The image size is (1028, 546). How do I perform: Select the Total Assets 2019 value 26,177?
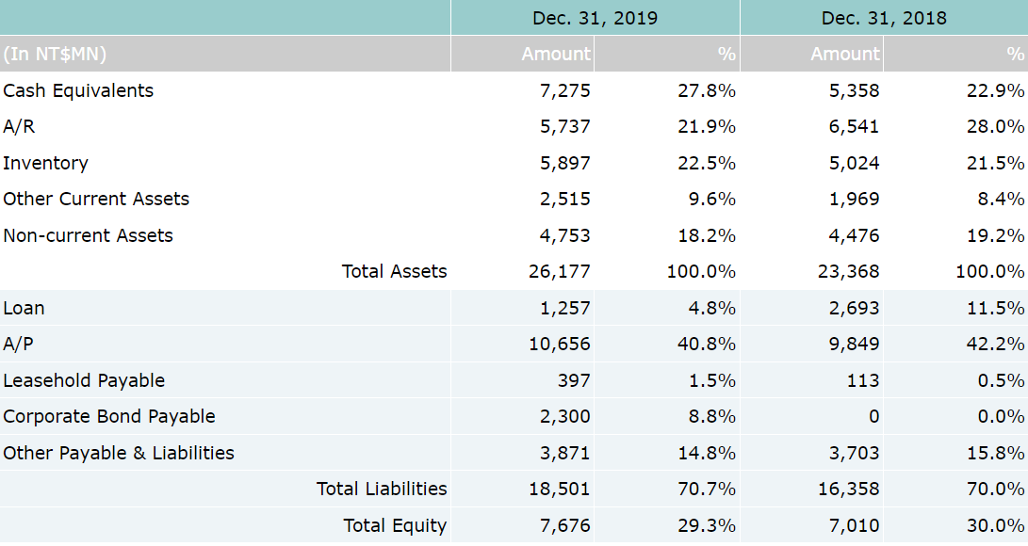click(x=560, y=271)
